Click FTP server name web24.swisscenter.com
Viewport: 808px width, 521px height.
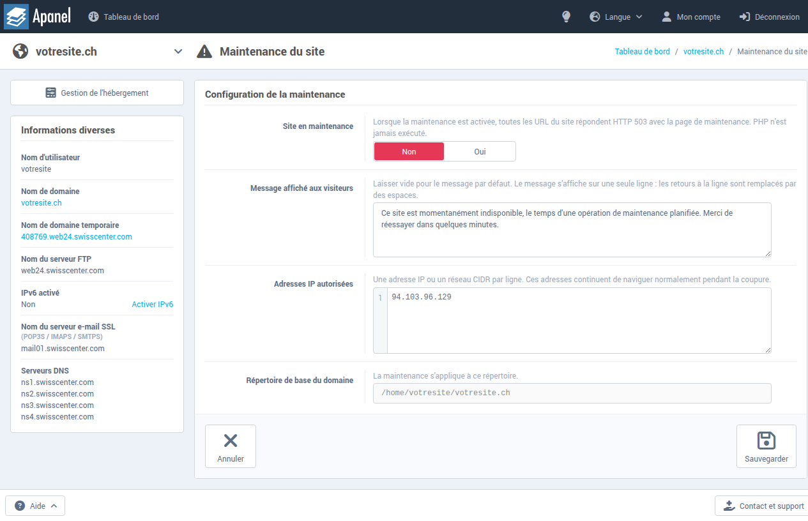point(63,271)
